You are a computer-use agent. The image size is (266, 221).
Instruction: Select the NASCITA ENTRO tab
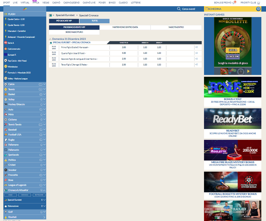coord(176,27)
